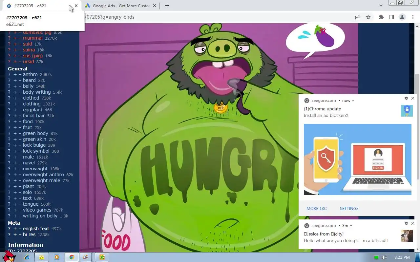Open the 'mammal' species tag
Image resolution: width=420 pixels, height=262 pixels.
click(x=33, y=38)
